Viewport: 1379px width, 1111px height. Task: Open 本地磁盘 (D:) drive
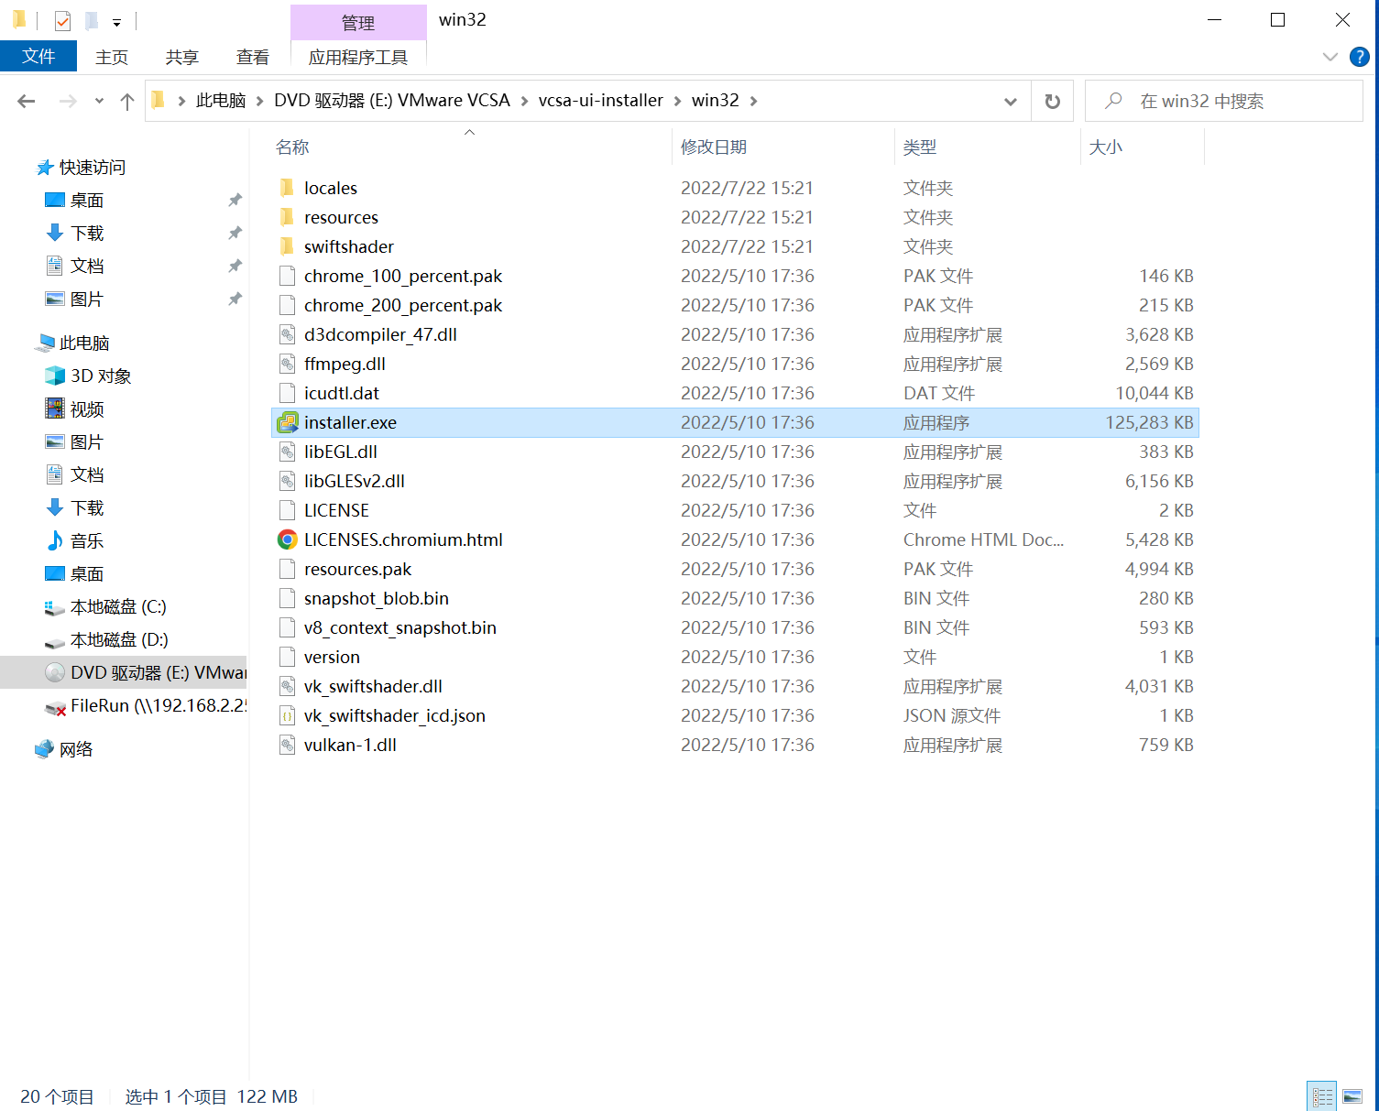[106, 639]
